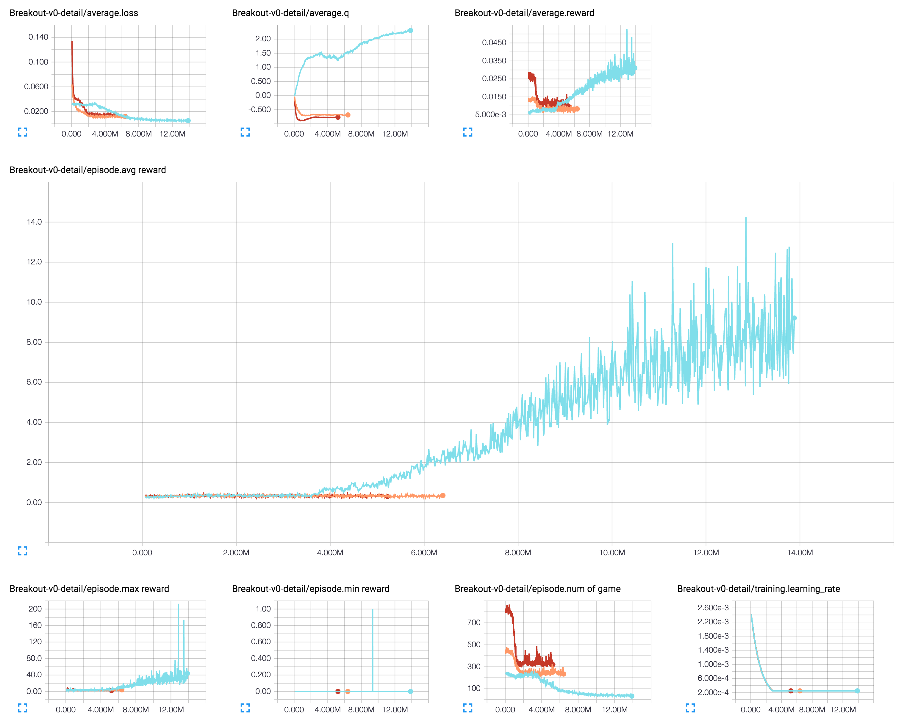Click the orange end dot in the average.reward chart
This screenshot has height=721, width=907.
pyautogui.click(x=577, y=109)
